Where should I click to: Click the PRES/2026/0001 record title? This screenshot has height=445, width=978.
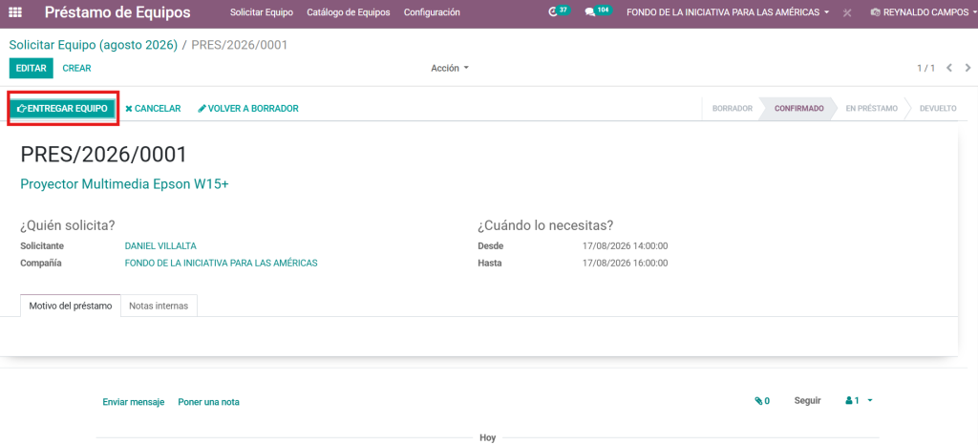103,155
